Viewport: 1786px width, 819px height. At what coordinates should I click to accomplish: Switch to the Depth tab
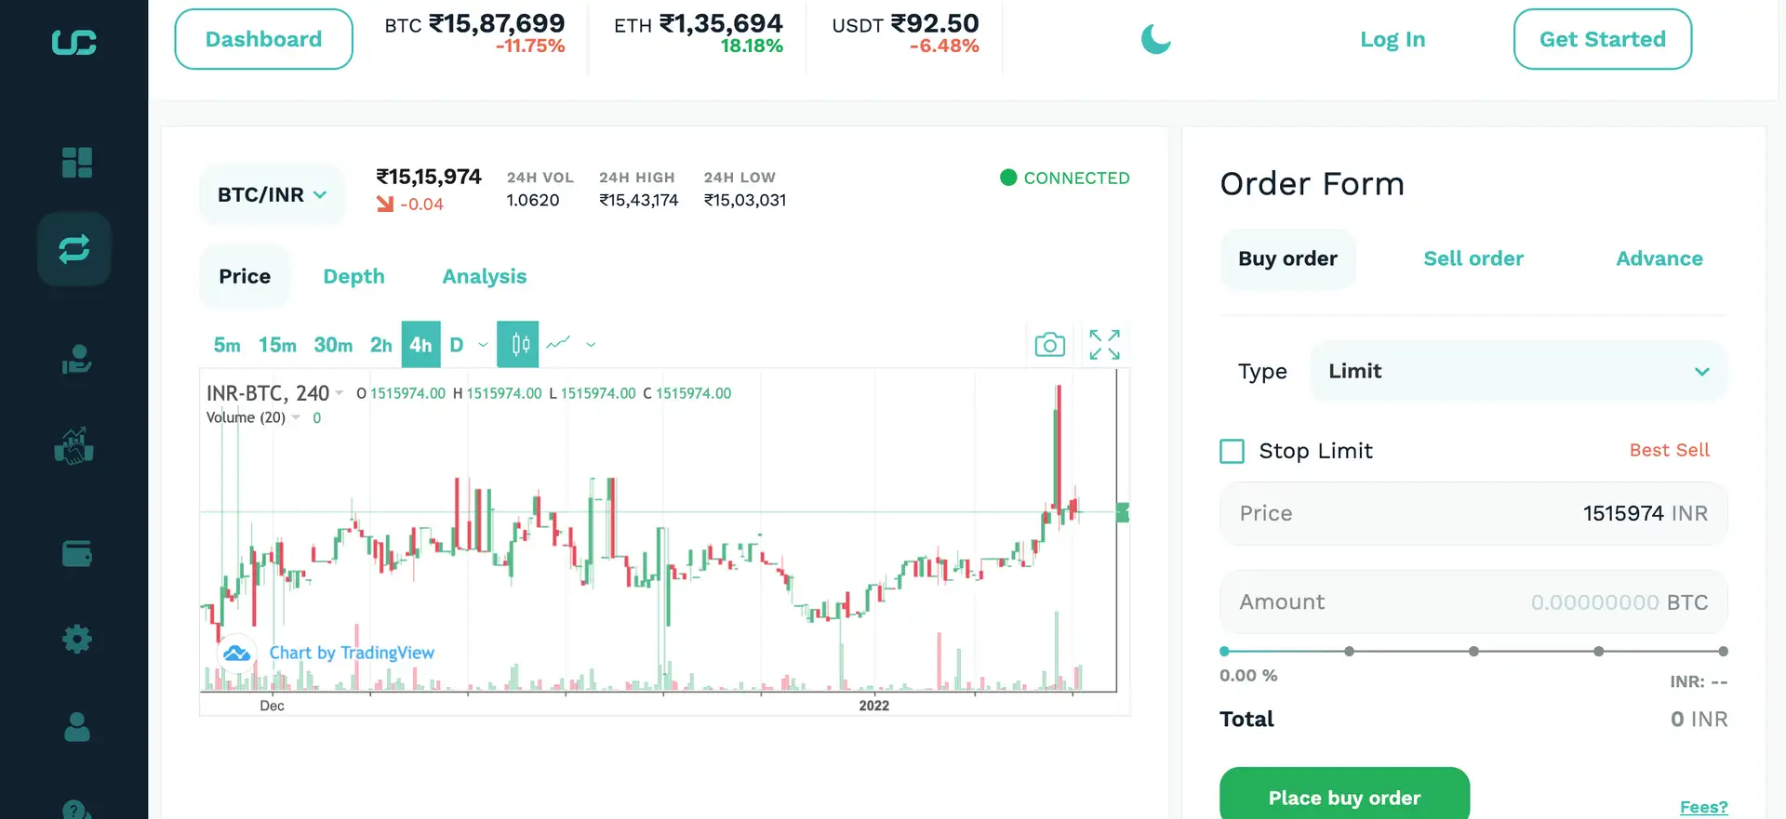pyautogui.click(x=353, y=277)
